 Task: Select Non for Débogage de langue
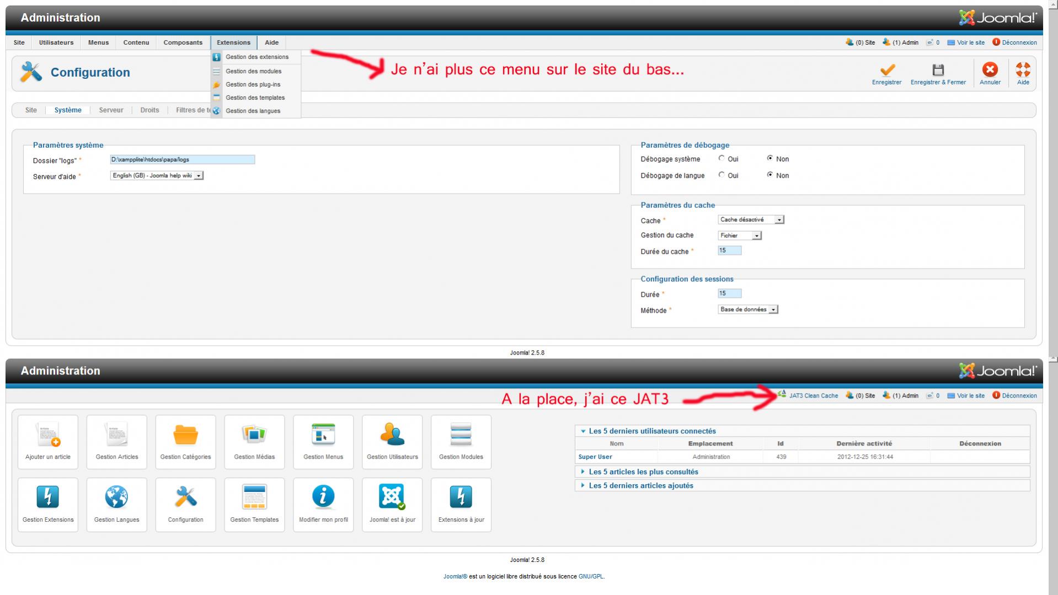pyautogui.click(x=770, y=175)
